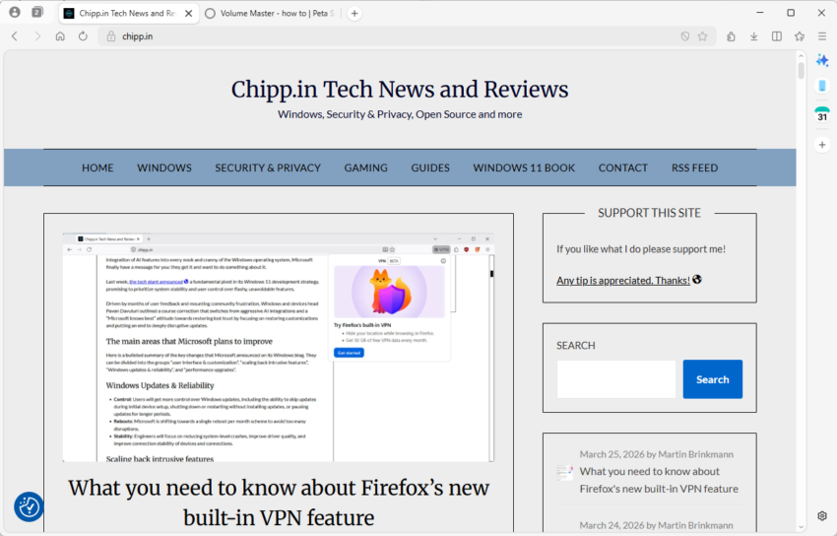Image resolution: width=837 pixels, height=536 pixels.
Task: Open sidebar settings gear
Action: pyautogui.click(x=822, y=515)
